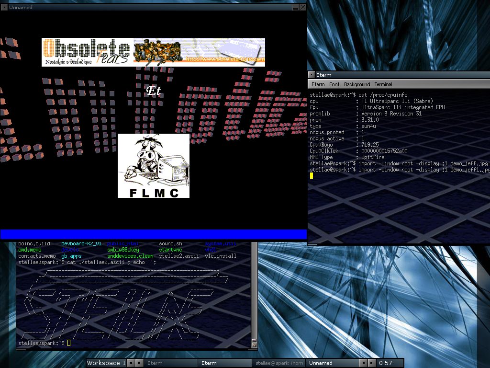
Task: Click the 'startvnc' file name
Action: (170, 250)
